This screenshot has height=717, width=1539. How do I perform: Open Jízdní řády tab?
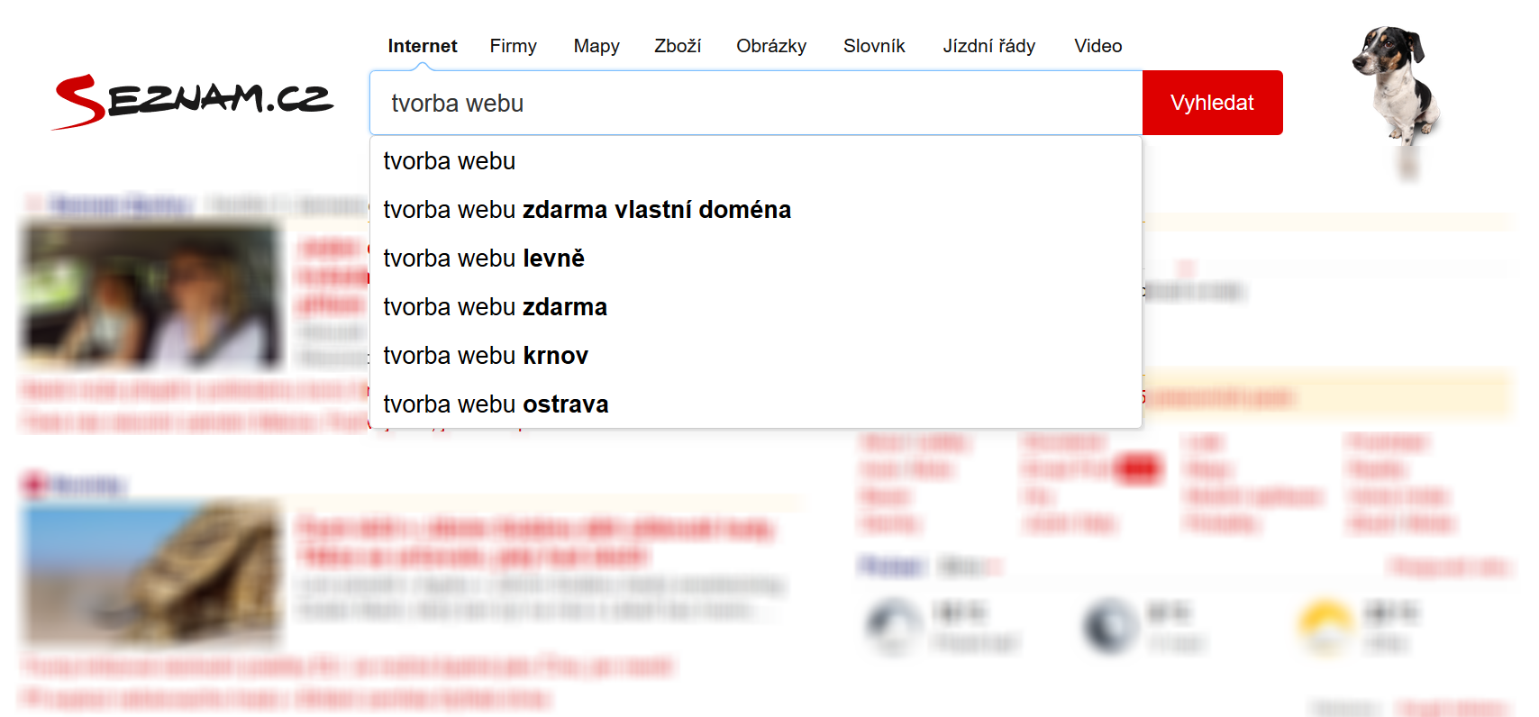(989, 46)
